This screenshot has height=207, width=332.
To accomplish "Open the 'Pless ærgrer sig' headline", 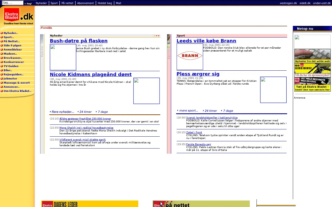I will [x=198, y=74].
